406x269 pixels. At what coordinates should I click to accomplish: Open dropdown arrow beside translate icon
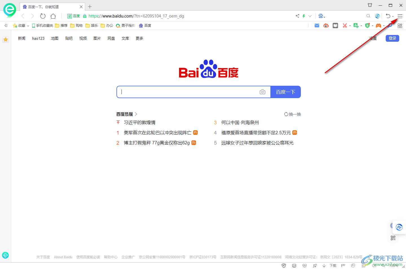(x=361, y=26)
